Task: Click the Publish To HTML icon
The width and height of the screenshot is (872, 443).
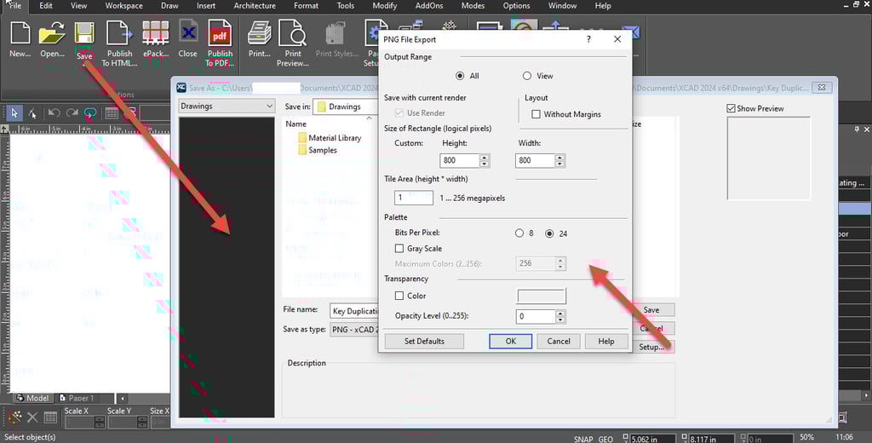Action: coord(119,33)
